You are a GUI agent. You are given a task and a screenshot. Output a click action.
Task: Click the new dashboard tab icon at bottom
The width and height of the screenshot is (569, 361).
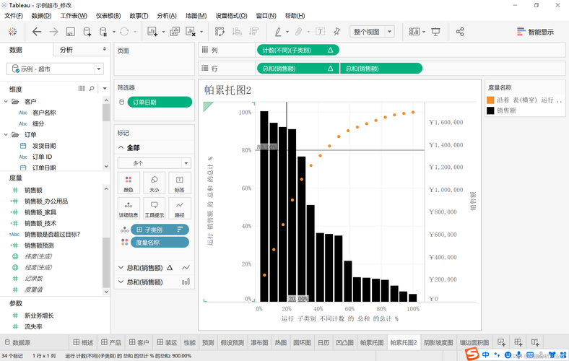(x=518, y=342)
